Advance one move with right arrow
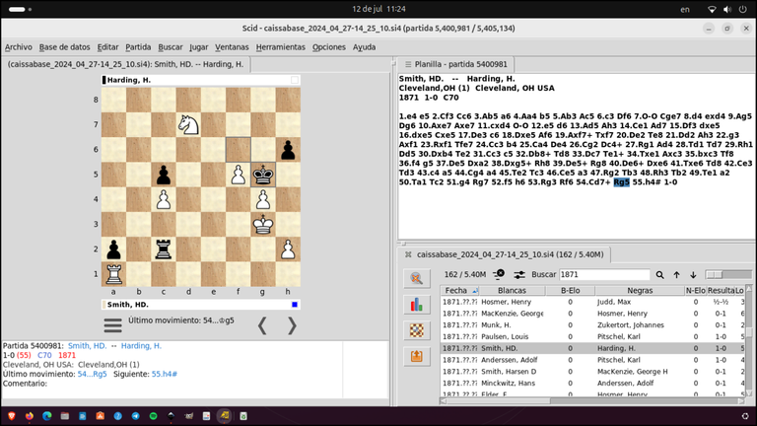Viewport: 757px width, 426px height. point(292,326)
